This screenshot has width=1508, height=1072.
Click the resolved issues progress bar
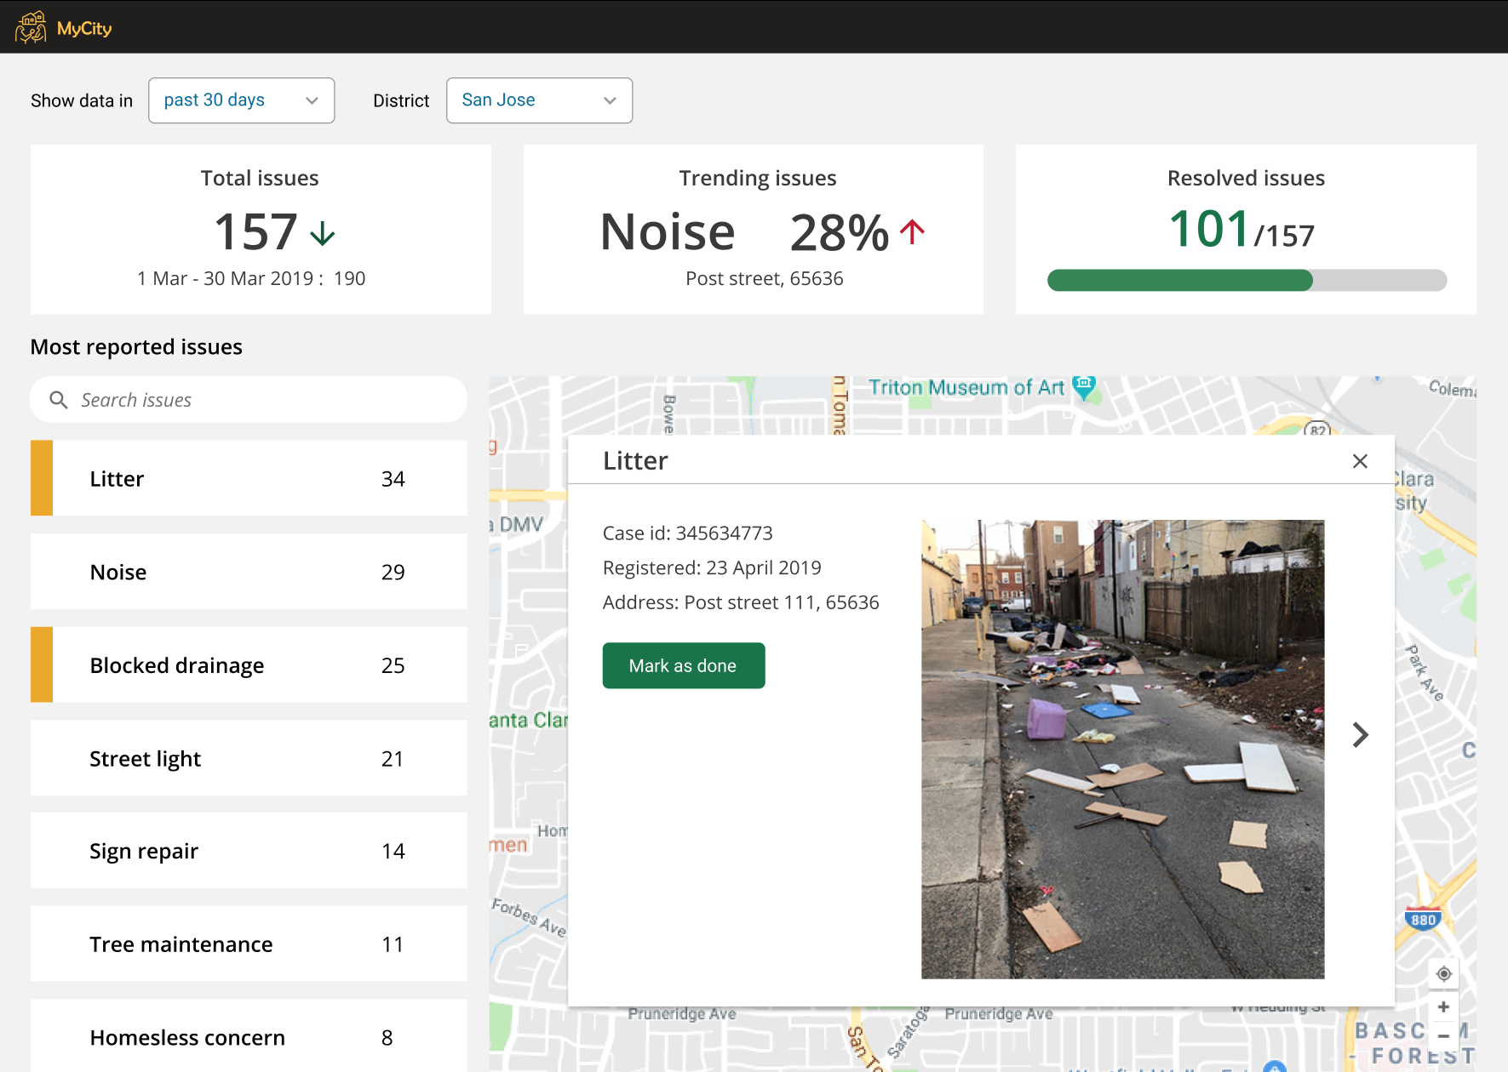tap(1247, 280)
